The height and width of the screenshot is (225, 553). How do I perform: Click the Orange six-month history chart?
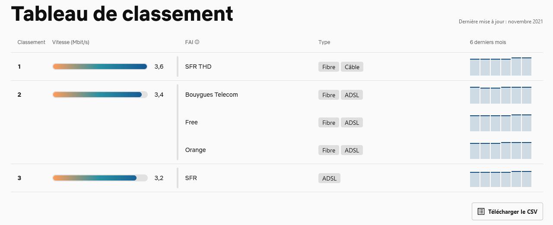tap(500, 150)
